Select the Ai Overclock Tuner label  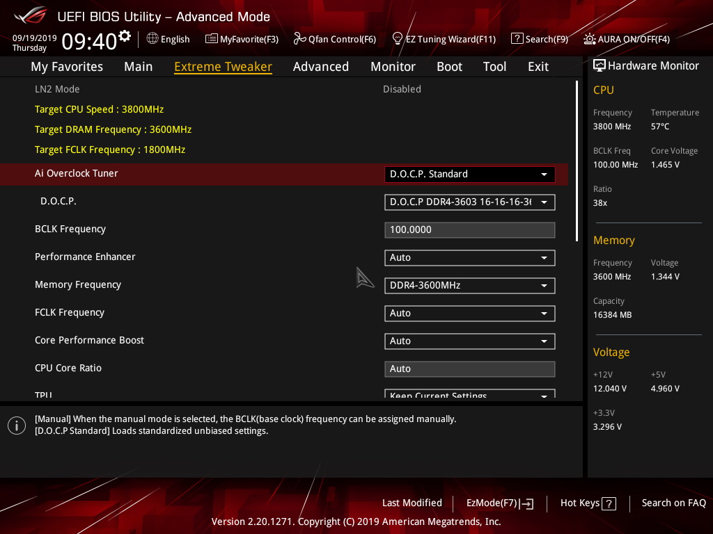click(x=77, y=173)
